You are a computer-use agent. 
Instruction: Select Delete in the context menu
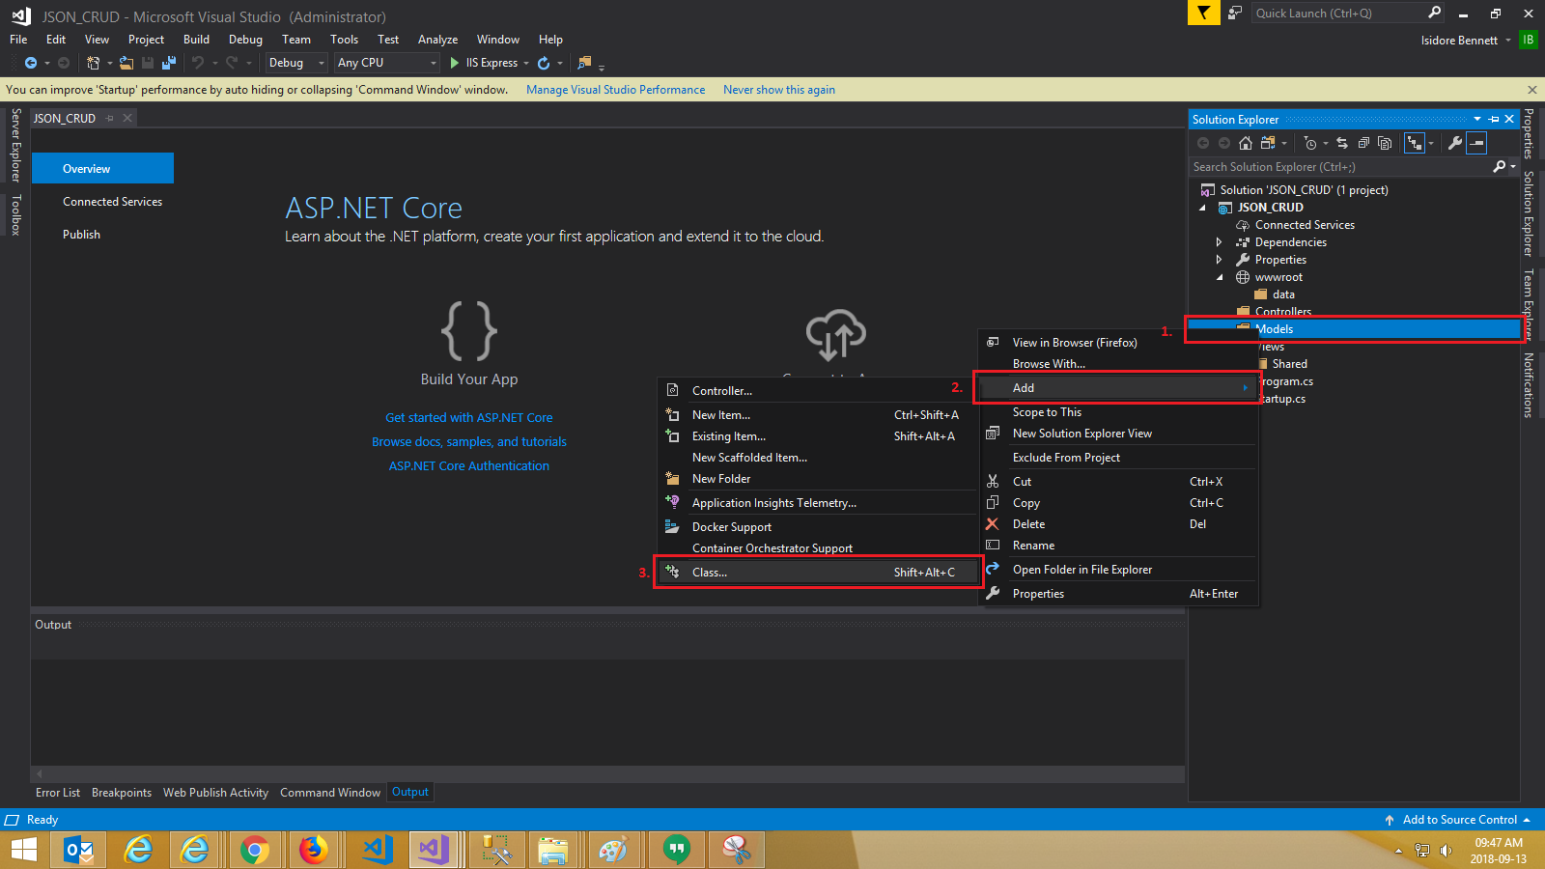(x=1118, y=524)
